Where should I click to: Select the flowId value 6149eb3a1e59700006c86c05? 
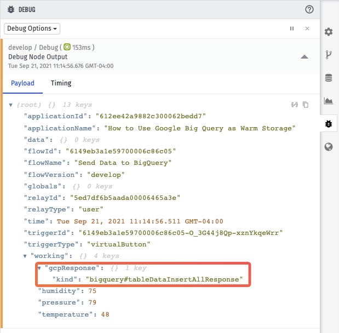[121, 151]
